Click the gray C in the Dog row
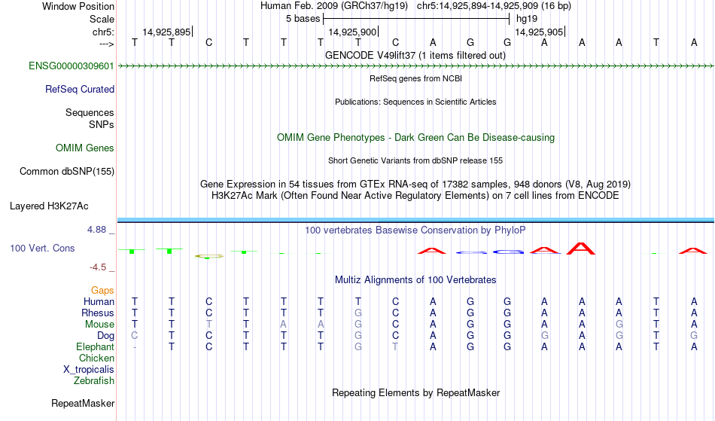715x421 pixels. tap(134, 336)
